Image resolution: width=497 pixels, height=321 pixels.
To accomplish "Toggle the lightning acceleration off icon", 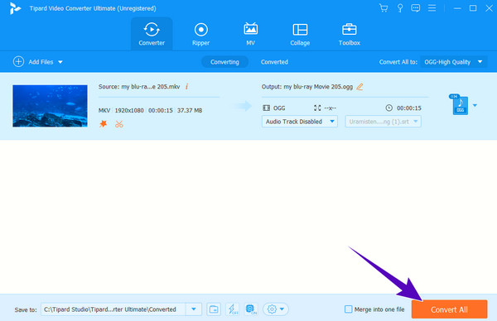I will point(233,309).
